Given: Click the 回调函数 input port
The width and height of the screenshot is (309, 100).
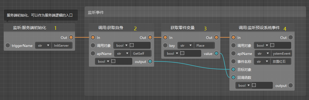Looking at the screenshot, I should [233, 78].
